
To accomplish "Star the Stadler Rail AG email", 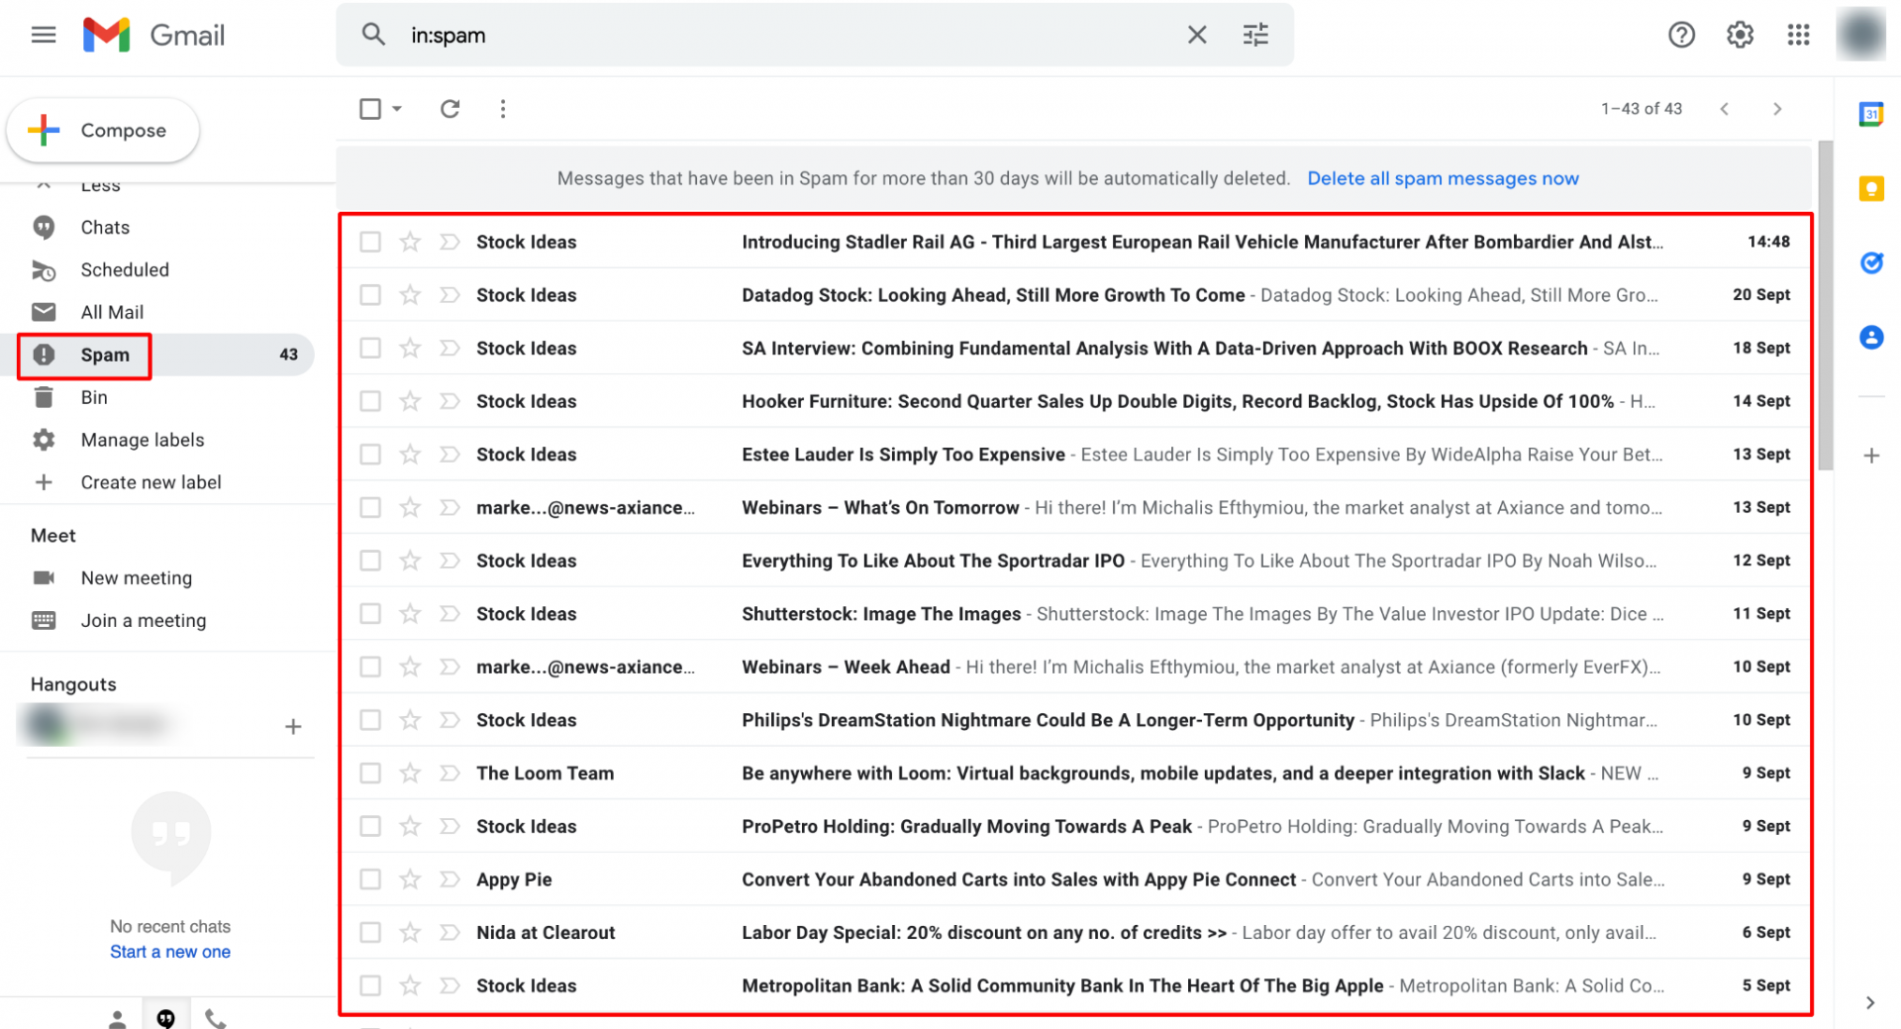I will [x=410, y=242].
